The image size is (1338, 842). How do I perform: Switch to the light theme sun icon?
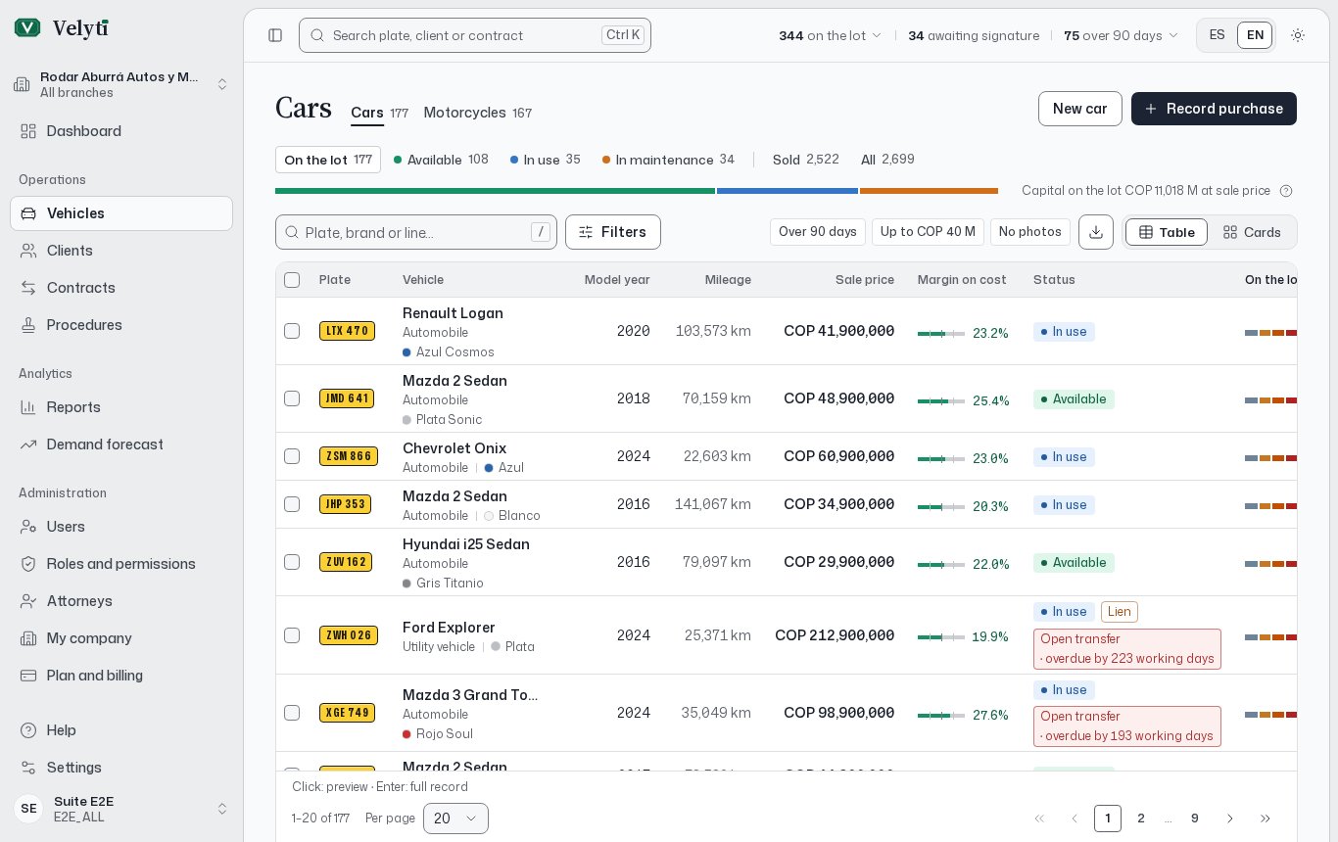click(1298, 35)
